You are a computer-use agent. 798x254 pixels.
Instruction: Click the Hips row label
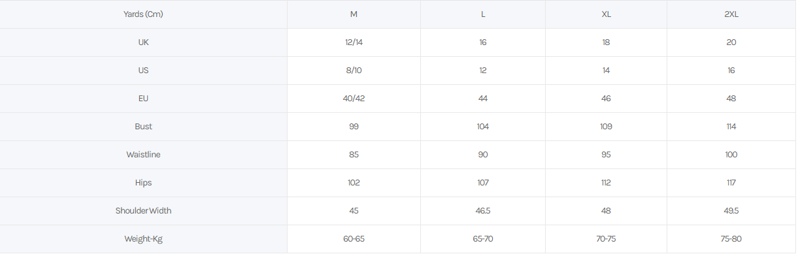[x=143, y=183]
